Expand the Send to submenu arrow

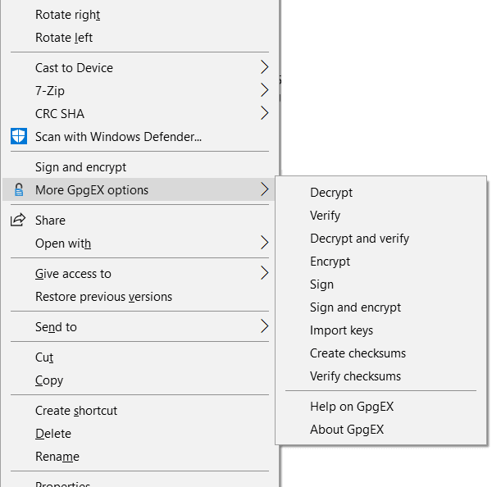point(264,326)
